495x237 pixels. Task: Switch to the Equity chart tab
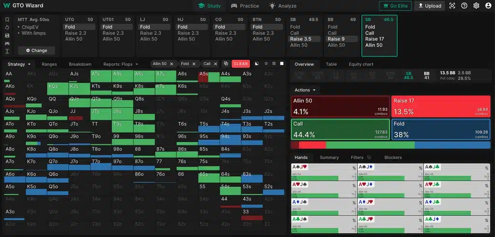[x=361, y=64]
